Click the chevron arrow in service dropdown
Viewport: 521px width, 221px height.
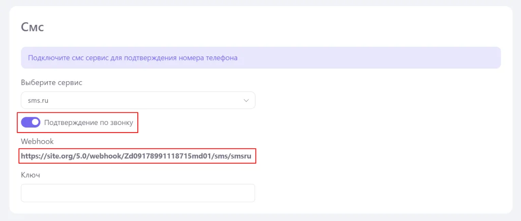point(246,100)
